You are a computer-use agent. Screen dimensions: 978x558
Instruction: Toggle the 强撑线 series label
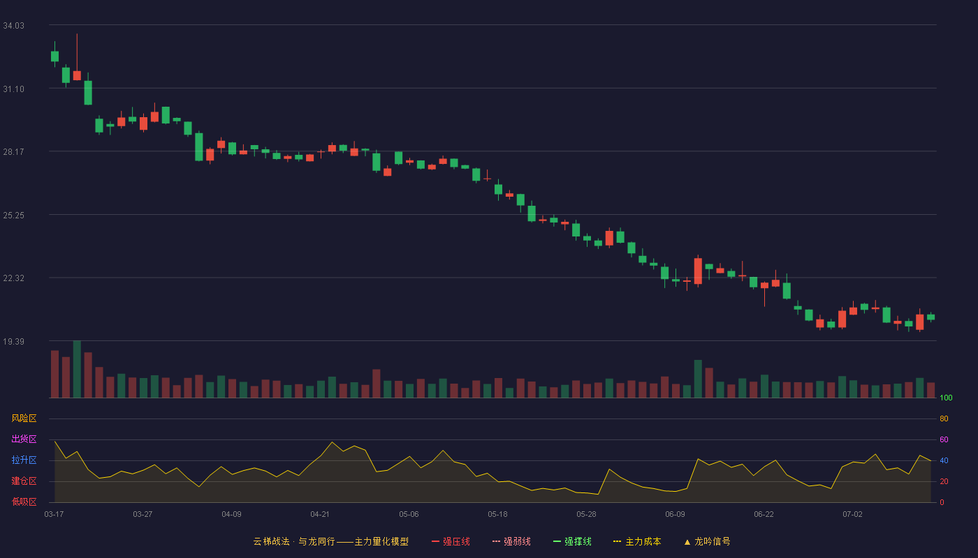pyautogui.click(x=578, y=541)
